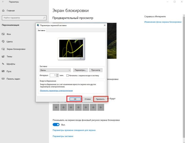The height and width of the screenshot is (143, 185).
Task: Open the Фон background settings
Action: (9, 34)
